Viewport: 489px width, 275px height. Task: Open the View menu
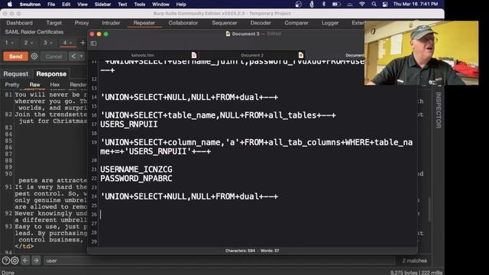pos(83,5)
